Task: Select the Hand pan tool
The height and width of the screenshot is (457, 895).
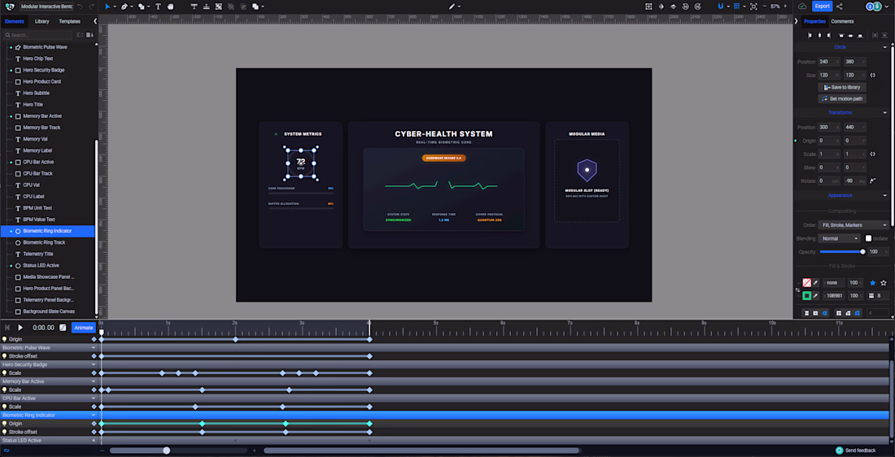Action: coord(170,7)
